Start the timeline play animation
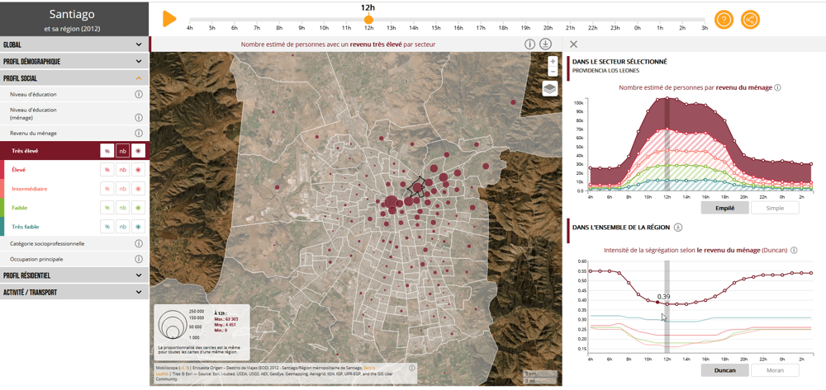Image resolution: width=826 pixels, height=390 pixels. 169,19
